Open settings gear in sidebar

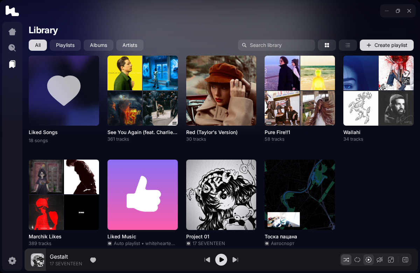(x=12, y=261)
